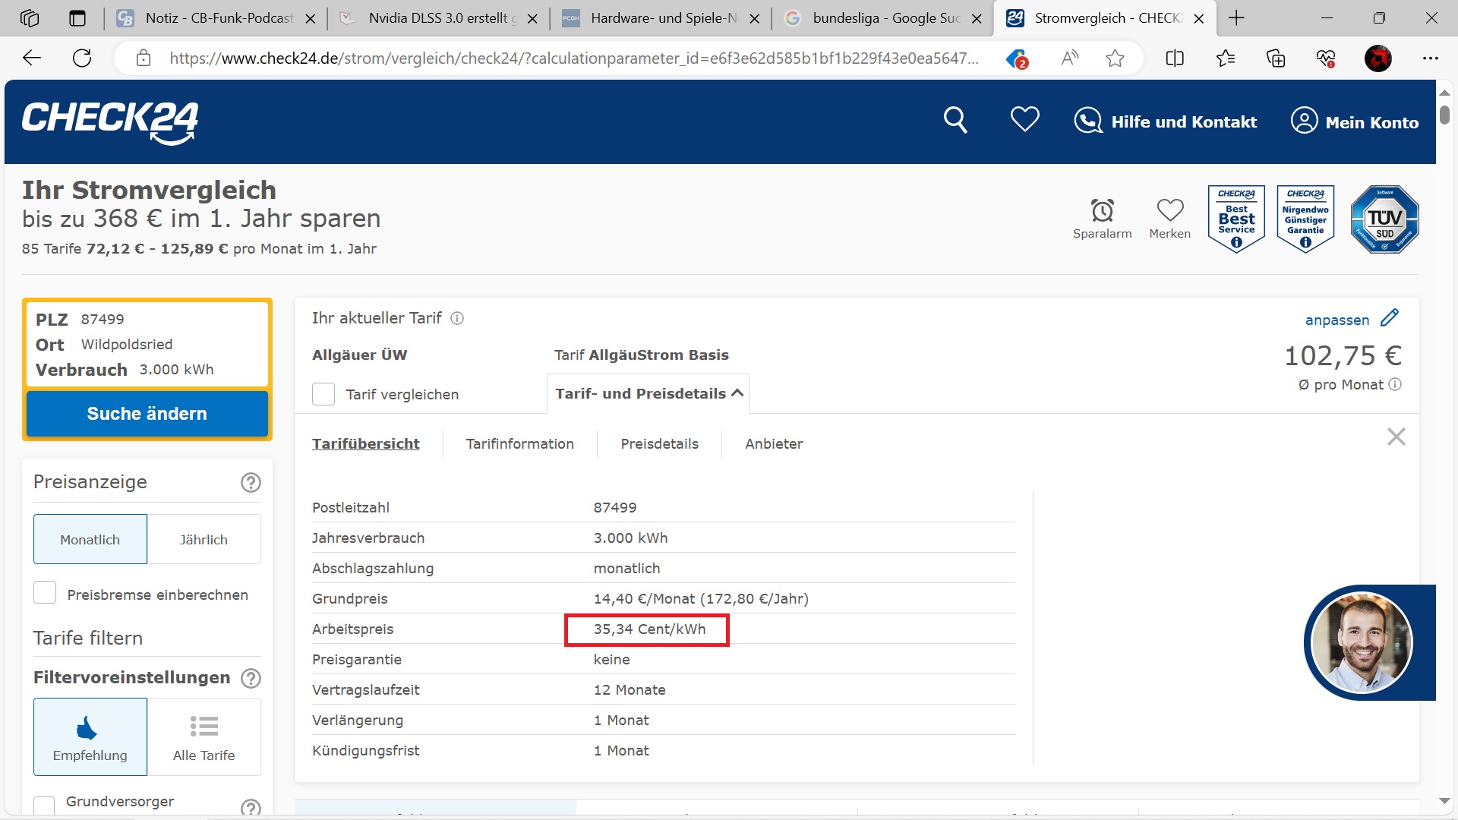Screen dimensions: 1458x820
Task: Reload the page with the refresh icon
Action: click(x=82, y=58)
